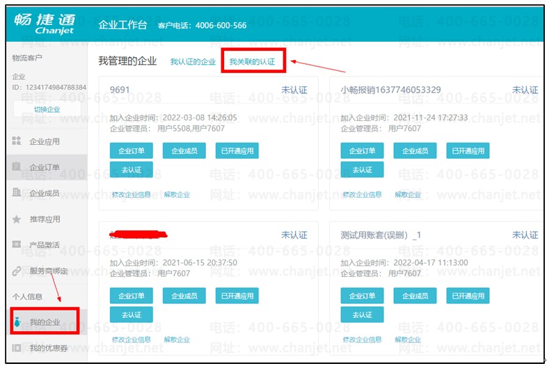Click enterprise name 测试用账套(误删)_1
The image size is (547, 366).
click(381, 235)
